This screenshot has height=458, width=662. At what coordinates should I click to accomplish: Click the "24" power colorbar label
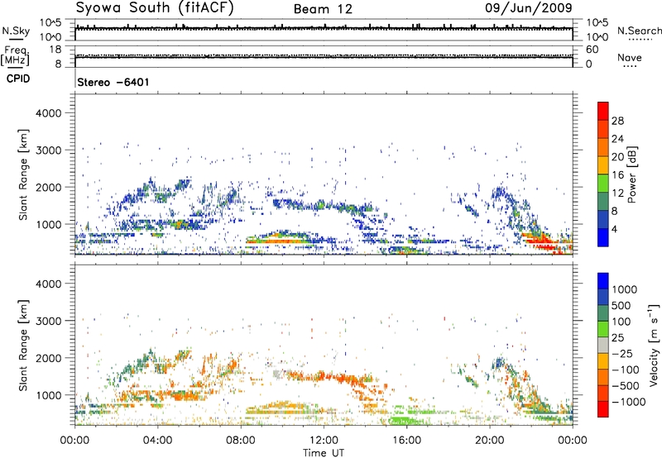(617, 139)
